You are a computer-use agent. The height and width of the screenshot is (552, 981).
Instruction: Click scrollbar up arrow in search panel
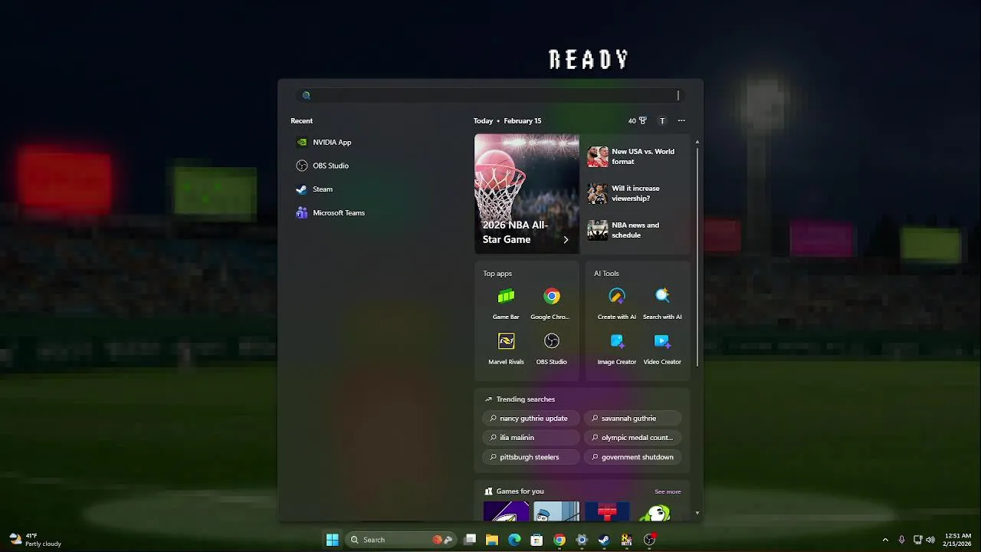coord(697,142)
